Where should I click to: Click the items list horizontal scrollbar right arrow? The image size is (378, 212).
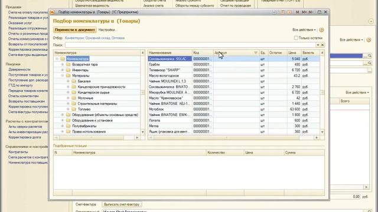coord(317,138)
